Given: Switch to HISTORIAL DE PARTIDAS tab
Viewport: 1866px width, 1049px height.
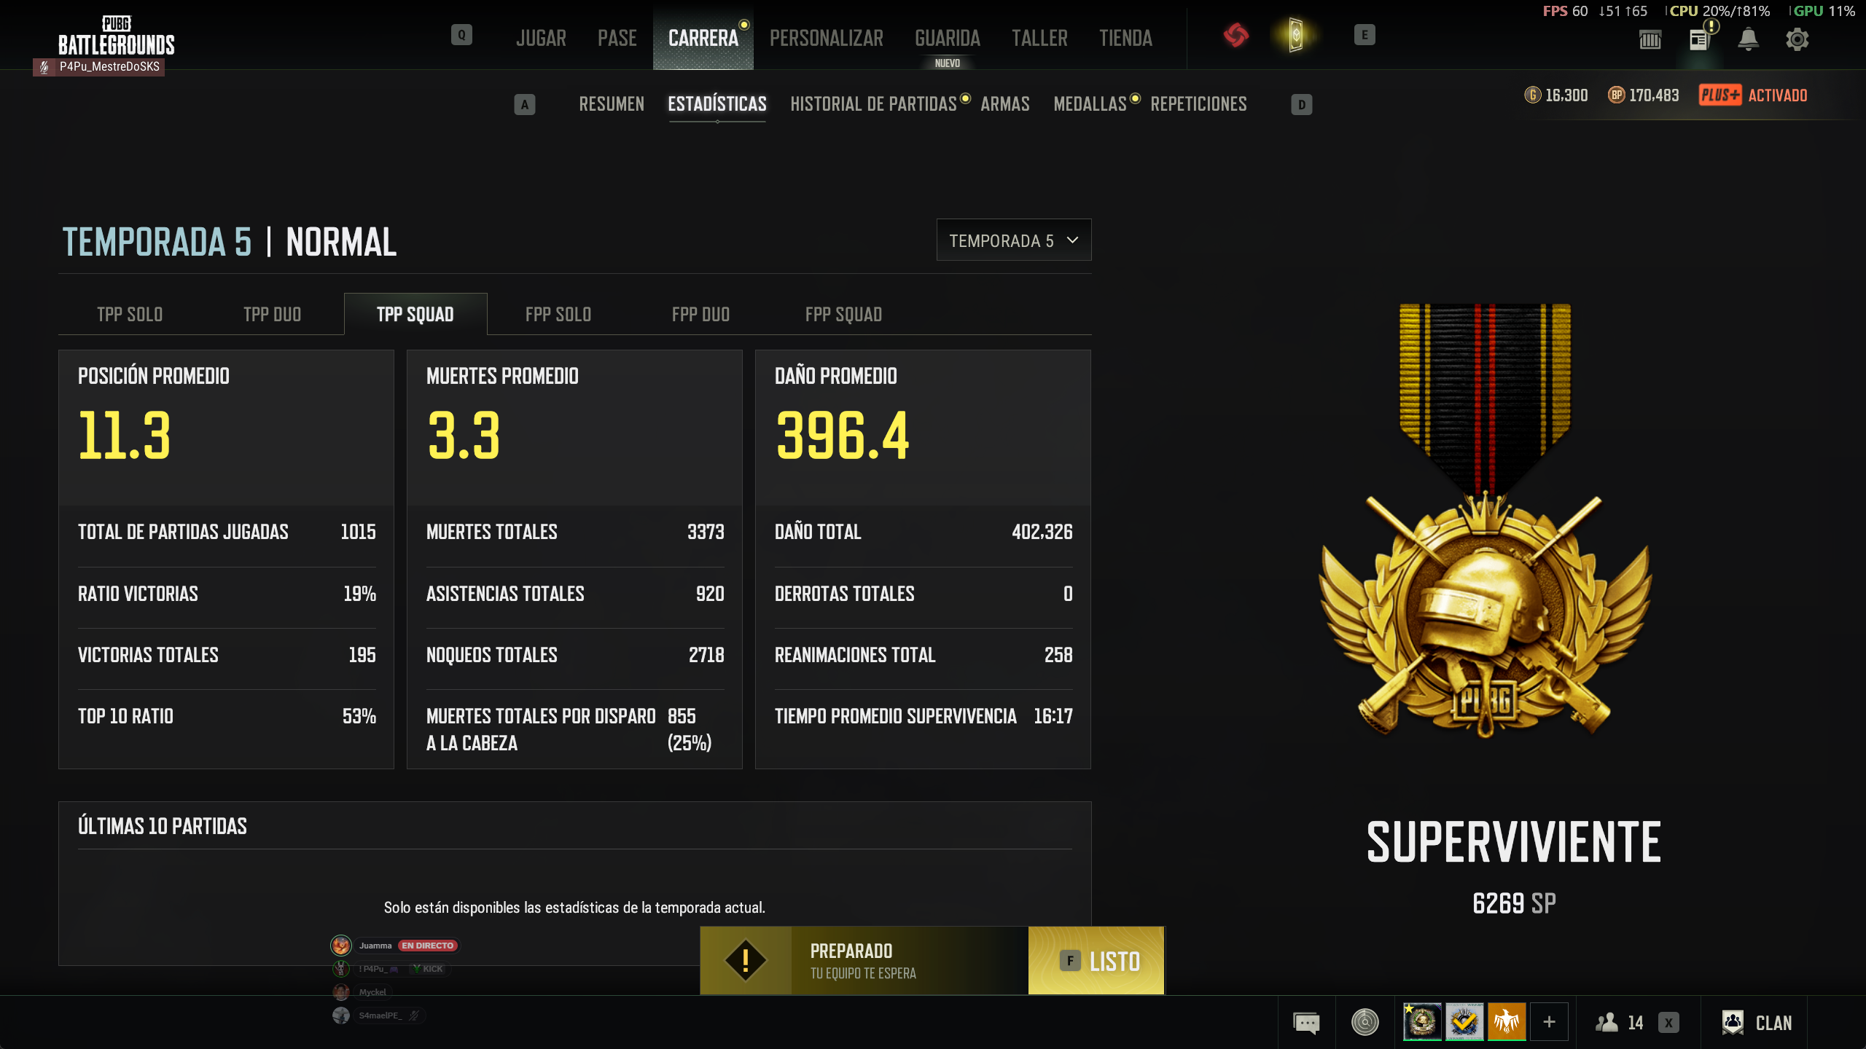Looking at the screenshot, I should 873,104.
